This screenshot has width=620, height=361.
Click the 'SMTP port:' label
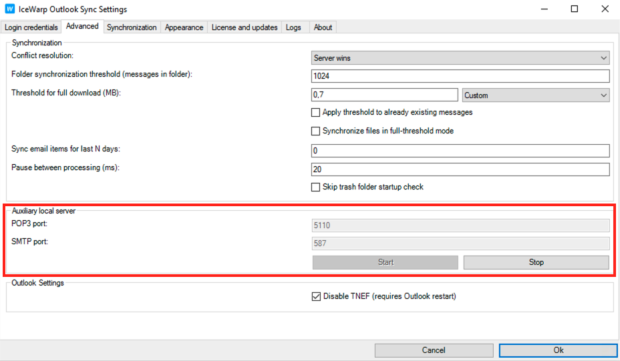click(29, 242)
